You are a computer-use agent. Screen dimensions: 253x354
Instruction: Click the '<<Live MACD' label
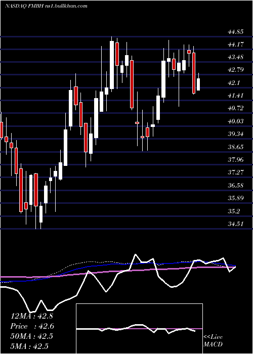click(213, 340)
